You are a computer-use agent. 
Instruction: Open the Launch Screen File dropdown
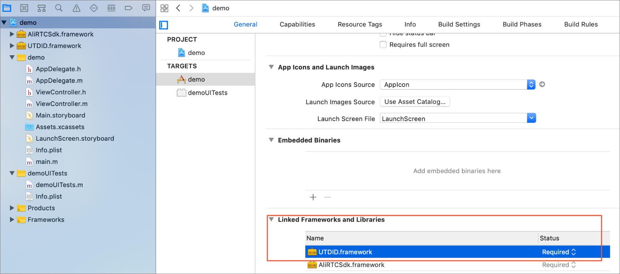(x=531, y=118)
